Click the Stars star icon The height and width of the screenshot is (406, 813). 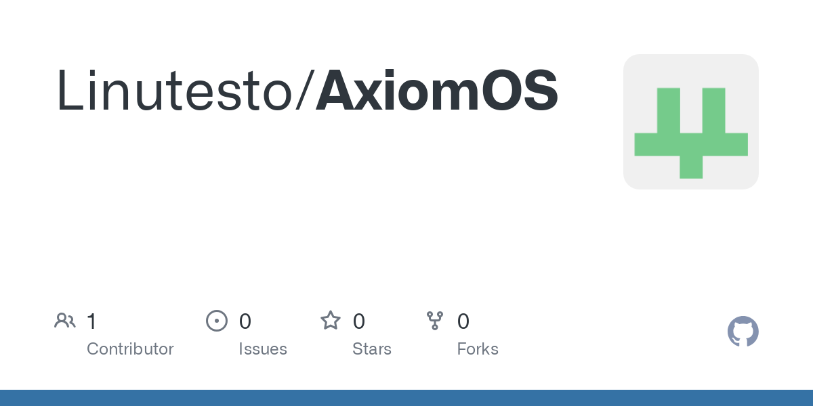click(331, 320)
